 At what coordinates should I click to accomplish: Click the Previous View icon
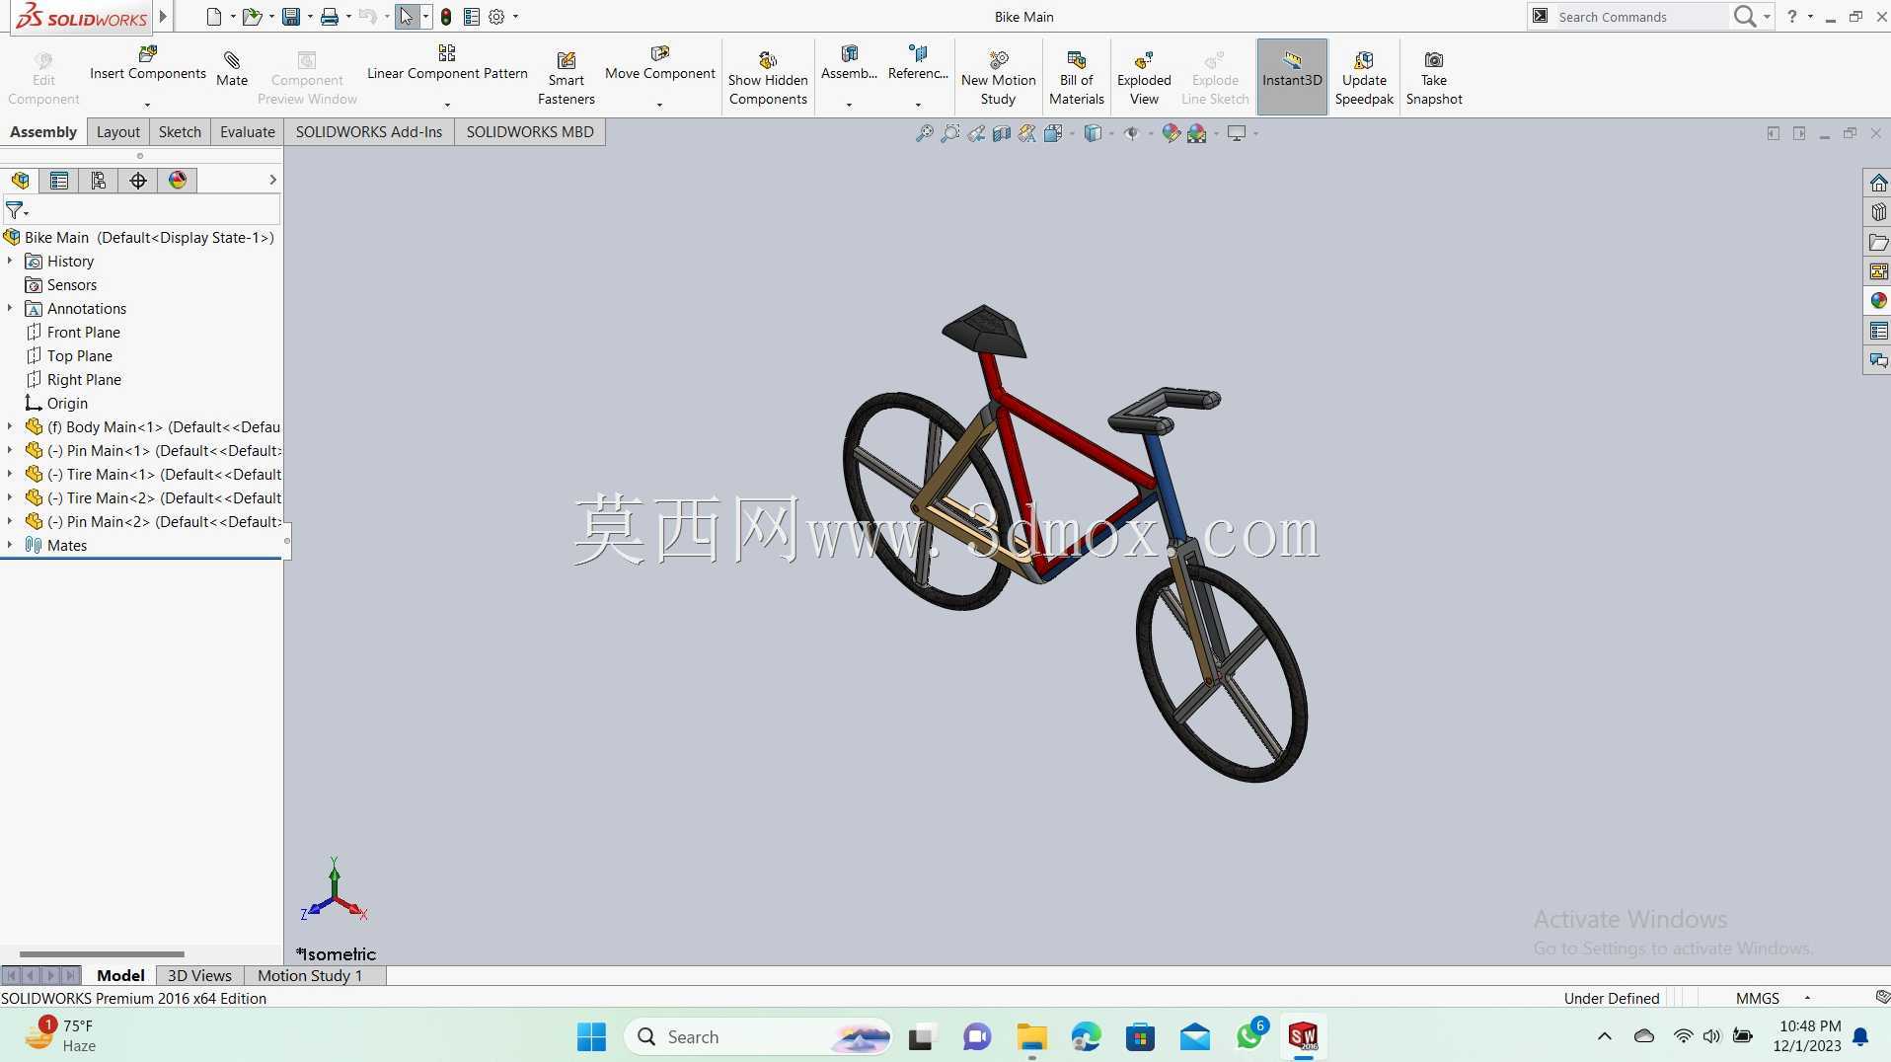(975, 133)
